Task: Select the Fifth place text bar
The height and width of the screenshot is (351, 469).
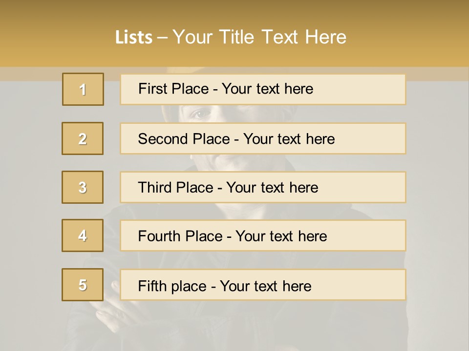Action: (263, 285)
